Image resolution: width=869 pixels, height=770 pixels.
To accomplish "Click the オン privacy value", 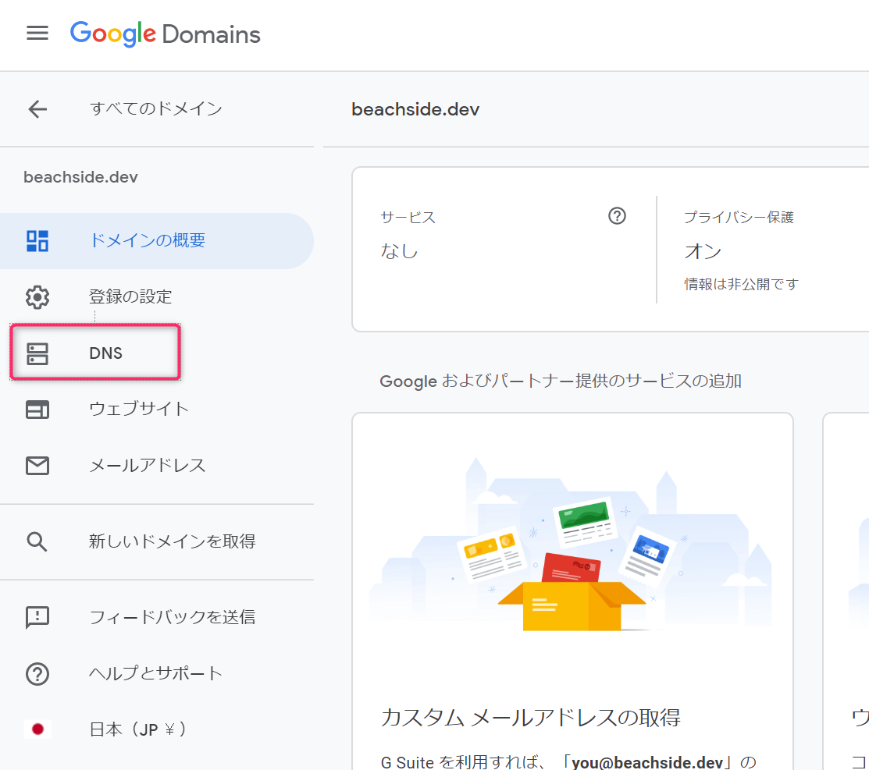I will tap(703, 251).
